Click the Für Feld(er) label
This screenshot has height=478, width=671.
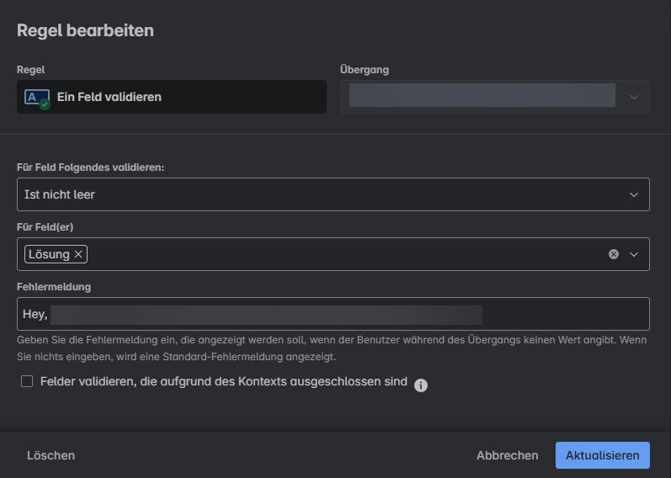click(x=45, y=227)
